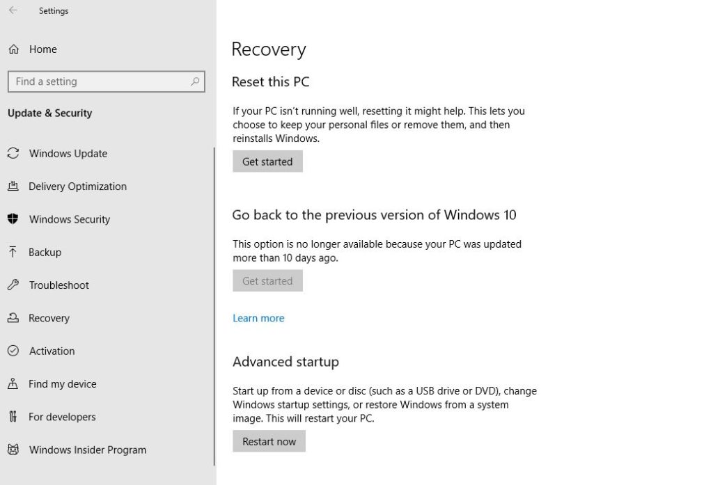Click the Settings window title text

tap(54, 11)
